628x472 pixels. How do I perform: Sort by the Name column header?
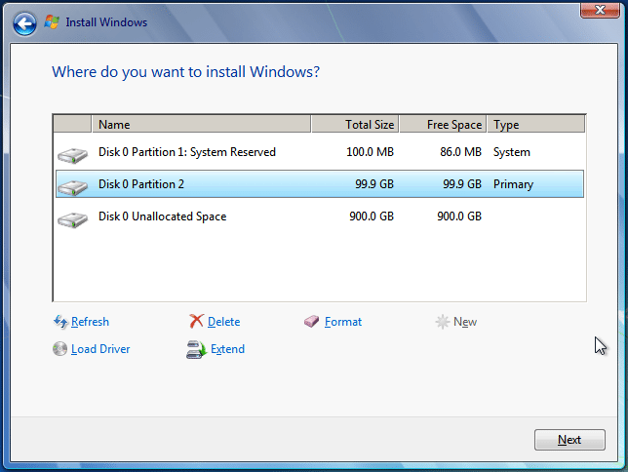[202, 124]
